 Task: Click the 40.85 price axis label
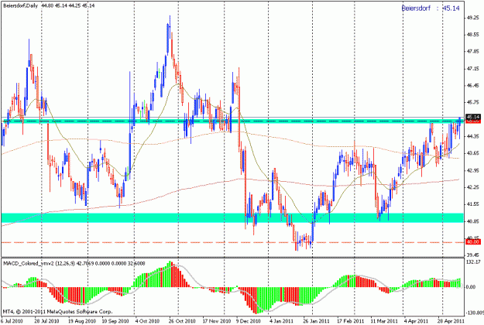(473, 221)
